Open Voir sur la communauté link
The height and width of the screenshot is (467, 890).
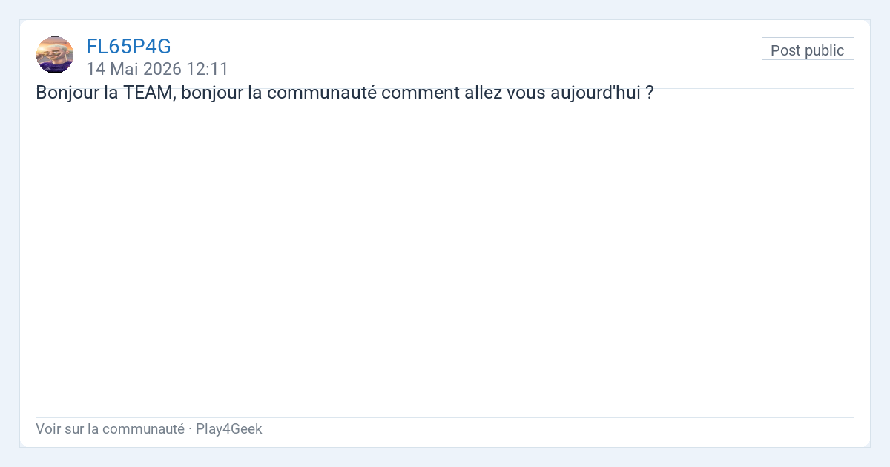[x=110, y=428]
